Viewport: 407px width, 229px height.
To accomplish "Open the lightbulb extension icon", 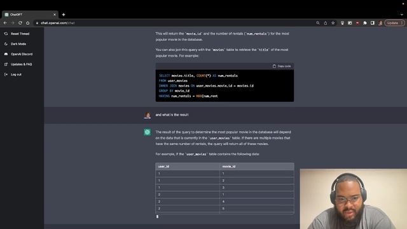I will point(342,23).
